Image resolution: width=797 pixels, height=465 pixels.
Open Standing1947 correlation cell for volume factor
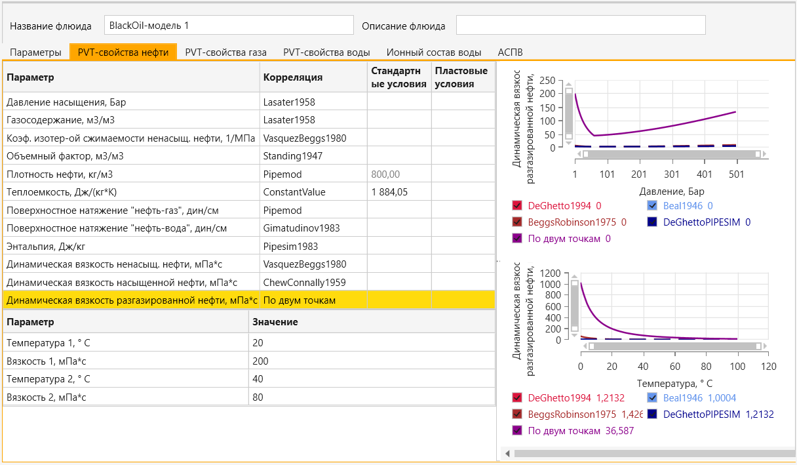(x=313, y=156)
